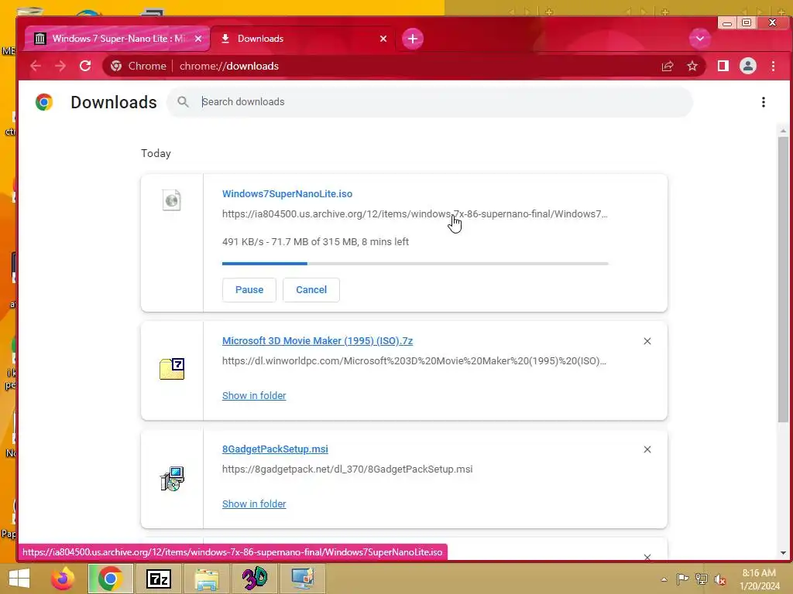Click the ISO file icon for Windows7SuperNanoLite
793x594 pixels.
point(172,200)
